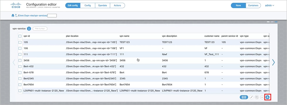
Task: Check the row for Bert7654
Action: click(20, 84)
